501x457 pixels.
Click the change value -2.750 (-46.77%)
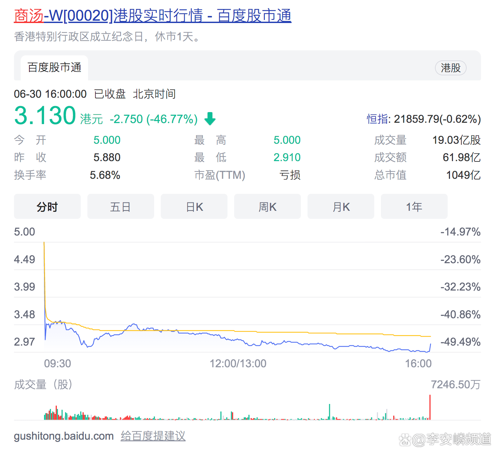(154, 119)
